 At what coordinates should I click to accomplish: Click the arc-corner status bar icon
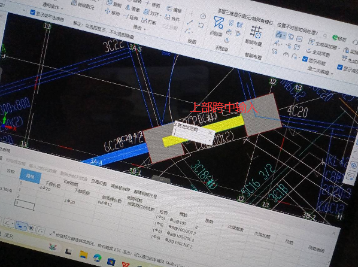41,230
